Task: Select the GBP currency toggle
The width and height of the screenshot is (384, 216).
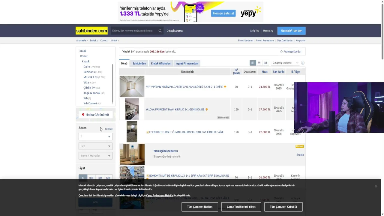Action: [x=108, y=178]
